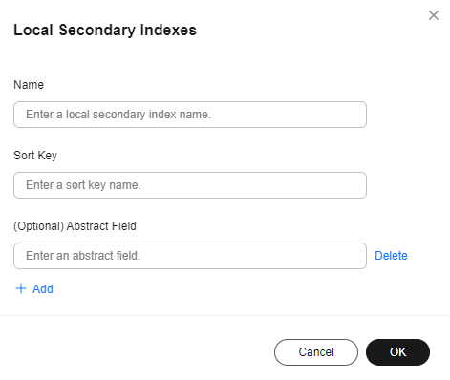Click the 'Enter a sort key name.' placeholder

pos(83,185)
